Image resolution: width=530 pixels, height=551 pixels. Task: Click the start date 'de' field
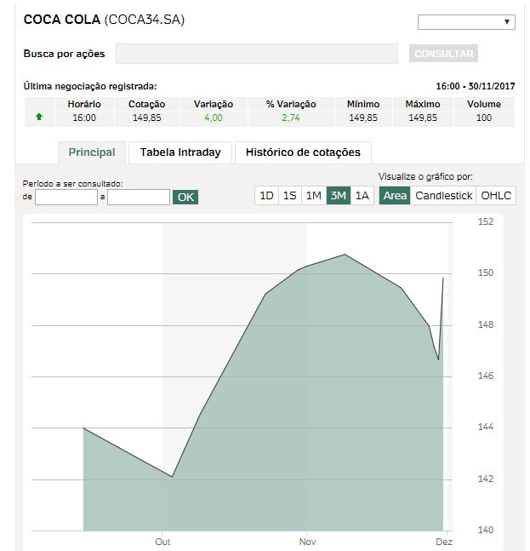tap(66, 197)
